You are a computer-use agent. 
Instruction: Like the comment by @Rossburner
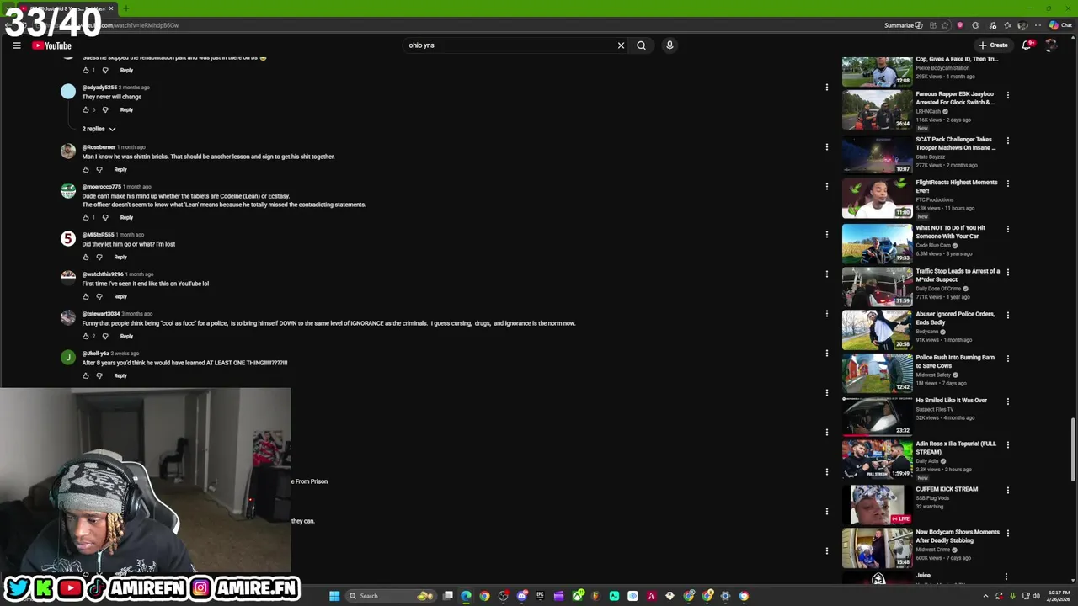(x=85, y=169)
